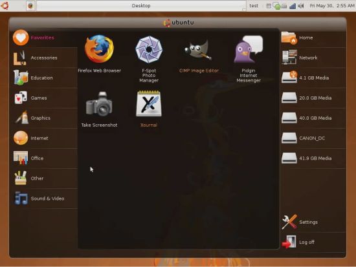The image size is (356, 267).
Task: Switch to Sound & Video label
Action: (x=47, y=198)
